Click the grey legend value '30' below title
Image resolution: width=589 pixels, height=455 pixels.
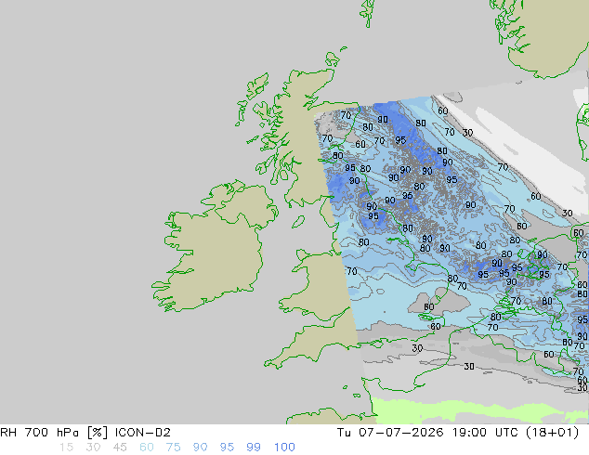[93, 448]
